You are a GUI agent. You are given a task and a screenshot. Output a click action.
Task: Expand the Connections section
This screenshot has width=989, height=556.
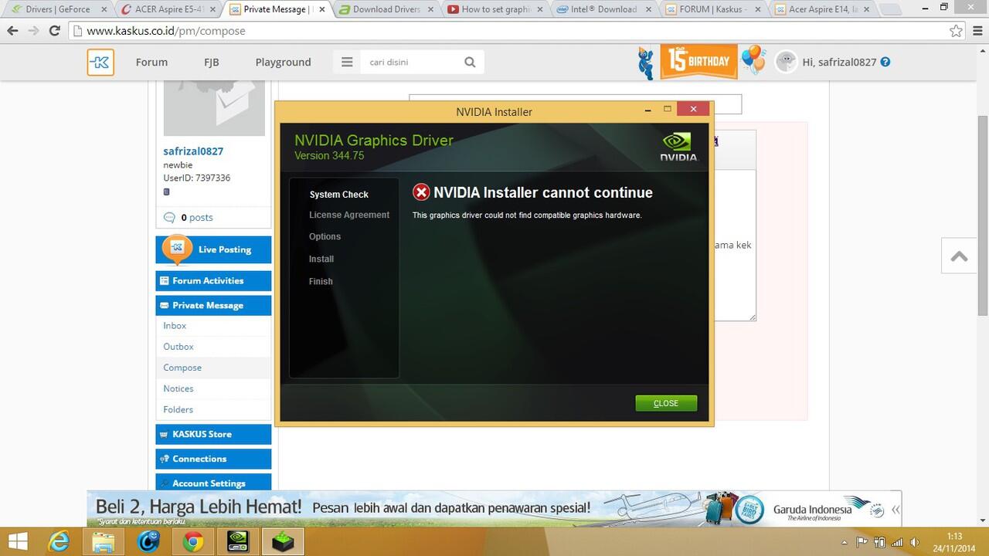tap(213, 459)
